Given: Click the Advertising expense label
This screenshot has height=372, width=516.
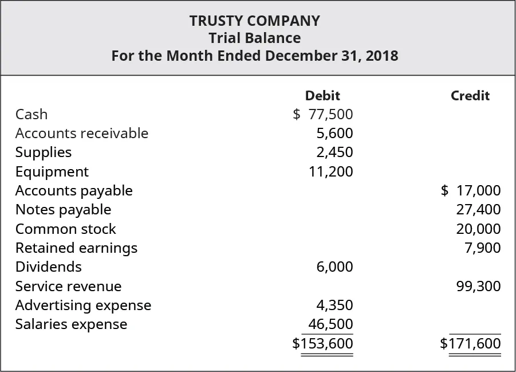Looking at the screenshot, I should pyautogui.click(x=83, y=306).
